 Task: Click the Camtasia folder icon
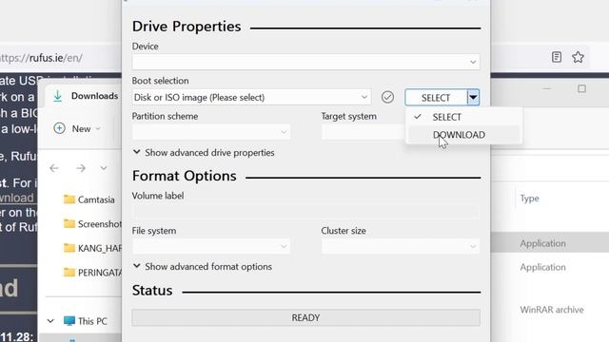point(69,199)
